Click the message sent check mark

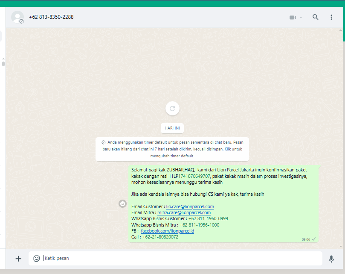[x=314, y=239]
